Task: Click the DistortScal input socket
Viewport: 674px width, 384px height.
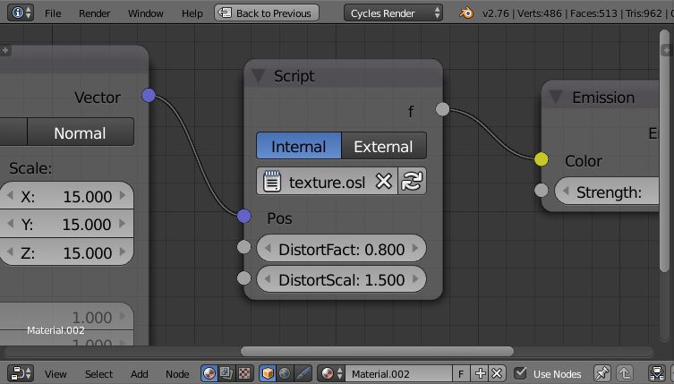Action: click(x=243, y=277)
